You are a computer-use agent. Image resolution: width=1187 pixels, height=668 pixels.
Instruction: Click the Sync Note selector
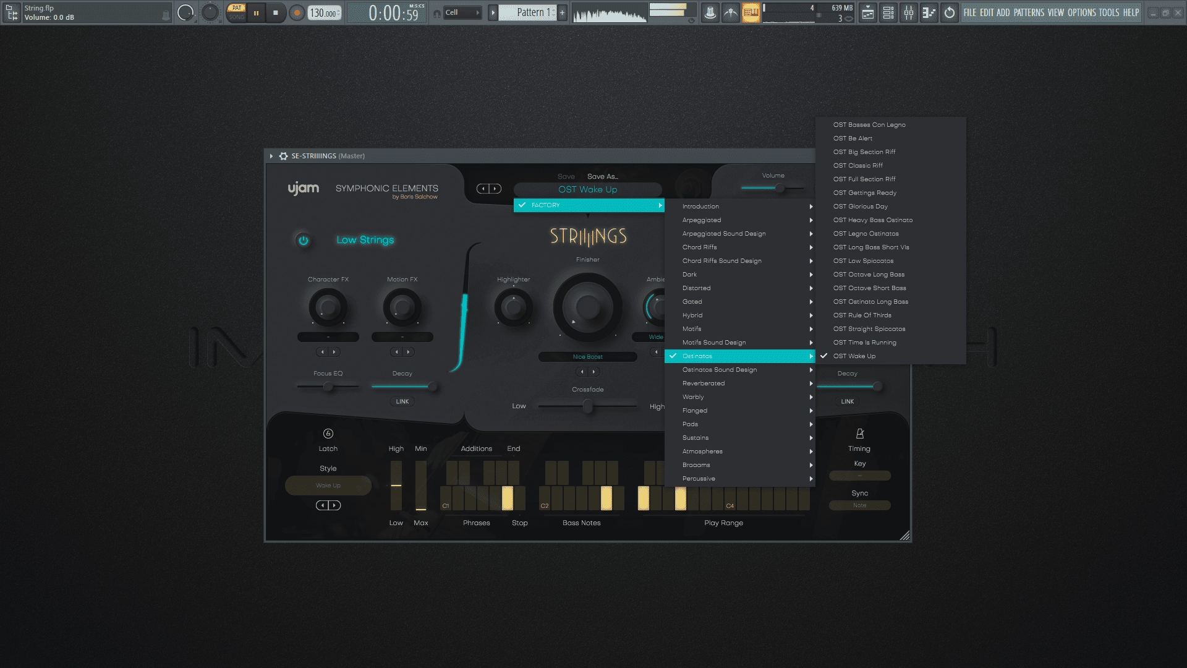click(860, 505)
